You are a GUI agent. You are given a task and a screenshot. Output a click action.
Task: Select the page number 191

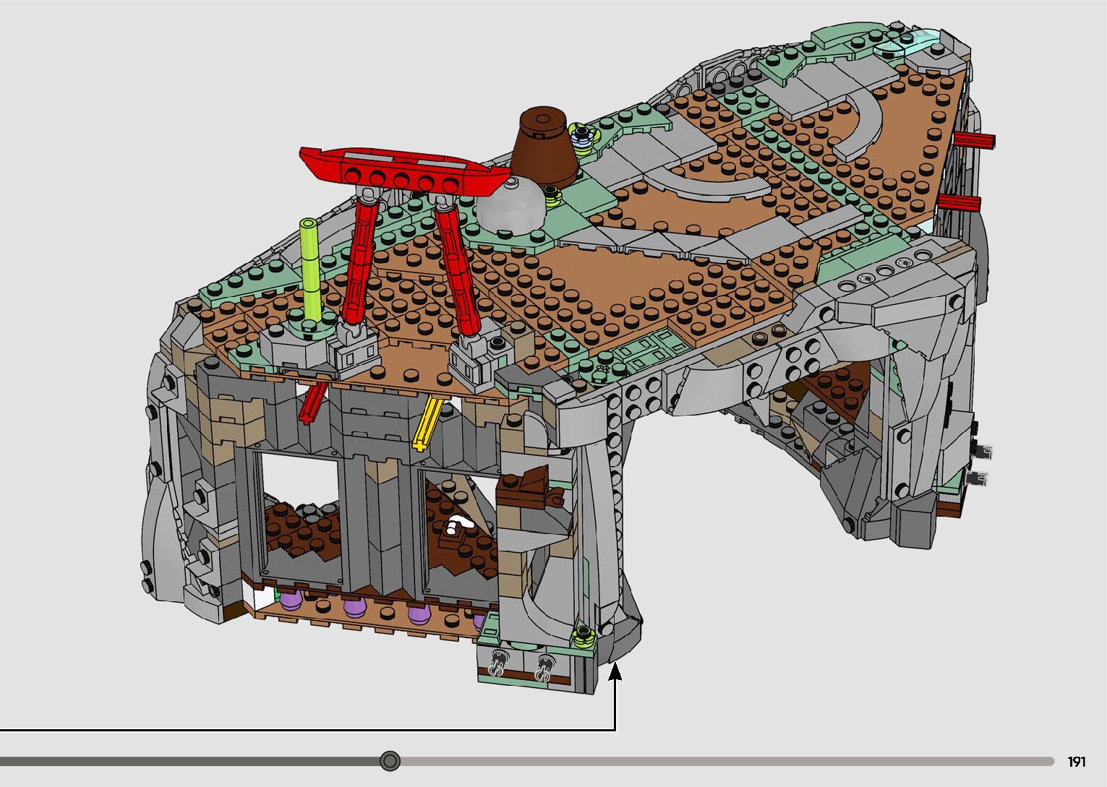[1076, 762]
